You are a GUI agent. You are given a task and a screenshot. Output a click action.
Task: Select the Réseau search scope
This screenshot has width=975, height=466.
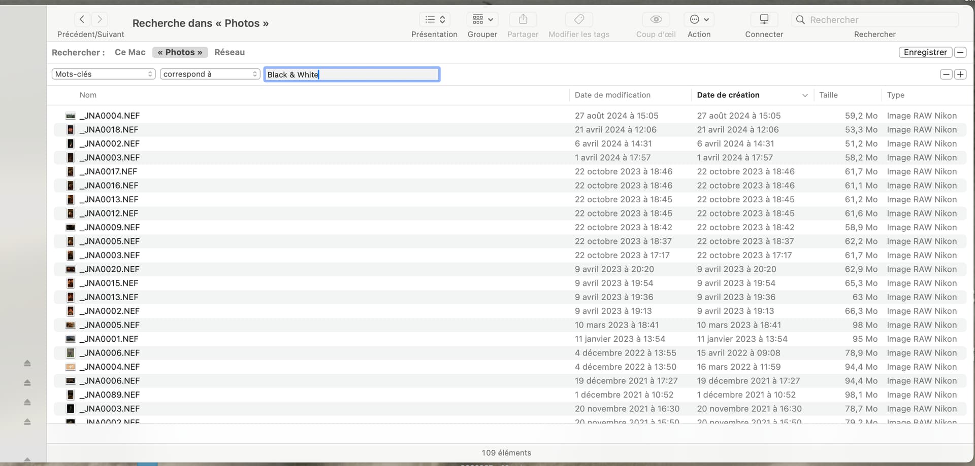pyautogui.click(x=230, y=52)
